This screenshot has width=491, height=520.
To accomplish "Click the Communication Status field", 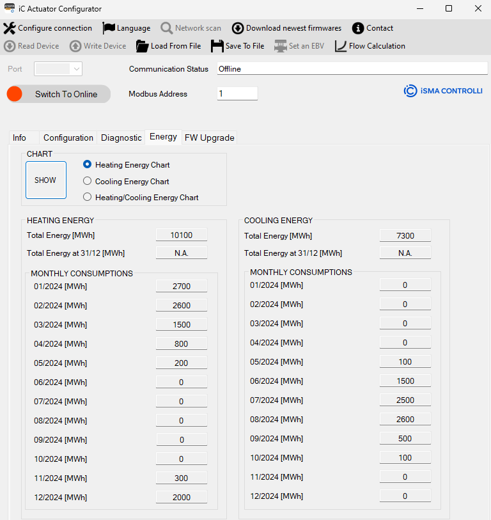I will (x=352, y=68).
